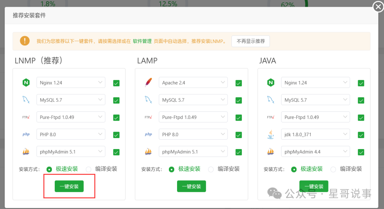384x209 pixels.
Task: Click the Apache feather icon in LAMP column
Action: click(148, 83)
